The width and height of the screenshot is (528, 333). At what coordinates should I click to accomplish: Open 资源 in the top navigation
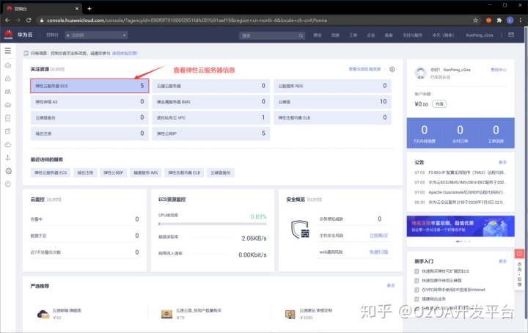click(x=335, y=35)
